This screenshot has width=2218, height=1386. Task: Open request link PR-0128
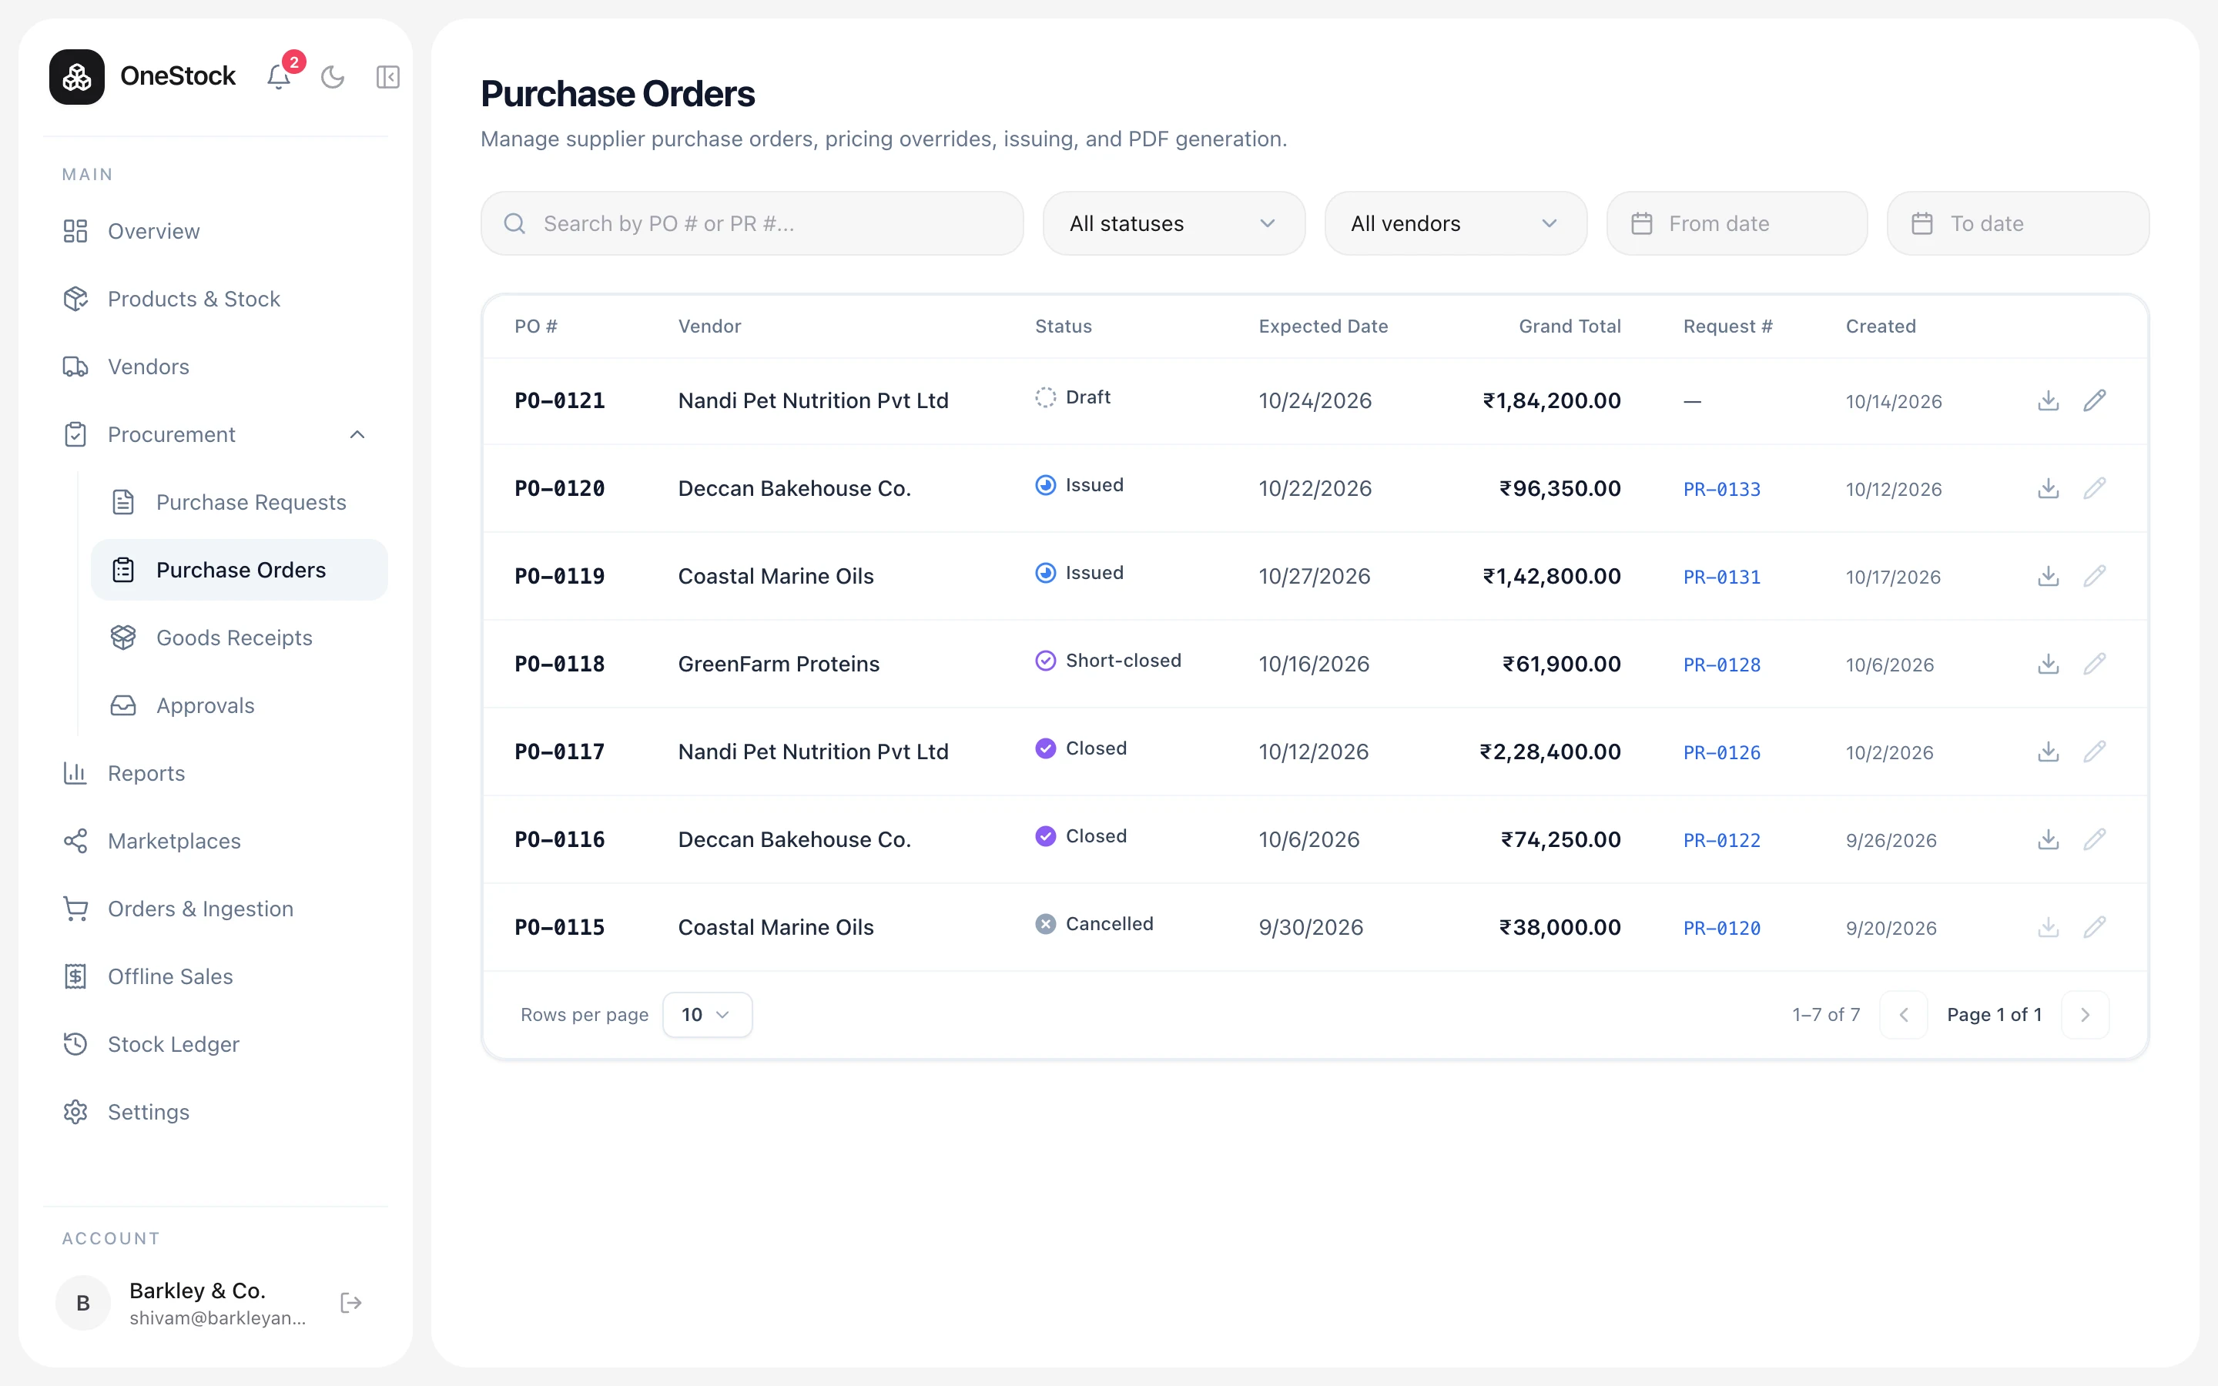(1721, 665)
